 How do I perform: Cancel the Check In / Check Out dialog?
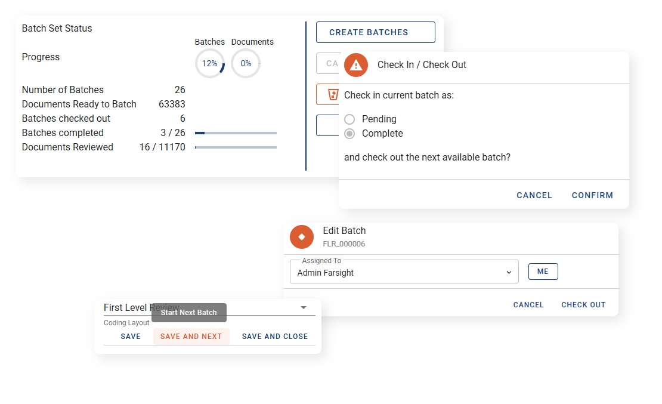[x=534, y=195]
